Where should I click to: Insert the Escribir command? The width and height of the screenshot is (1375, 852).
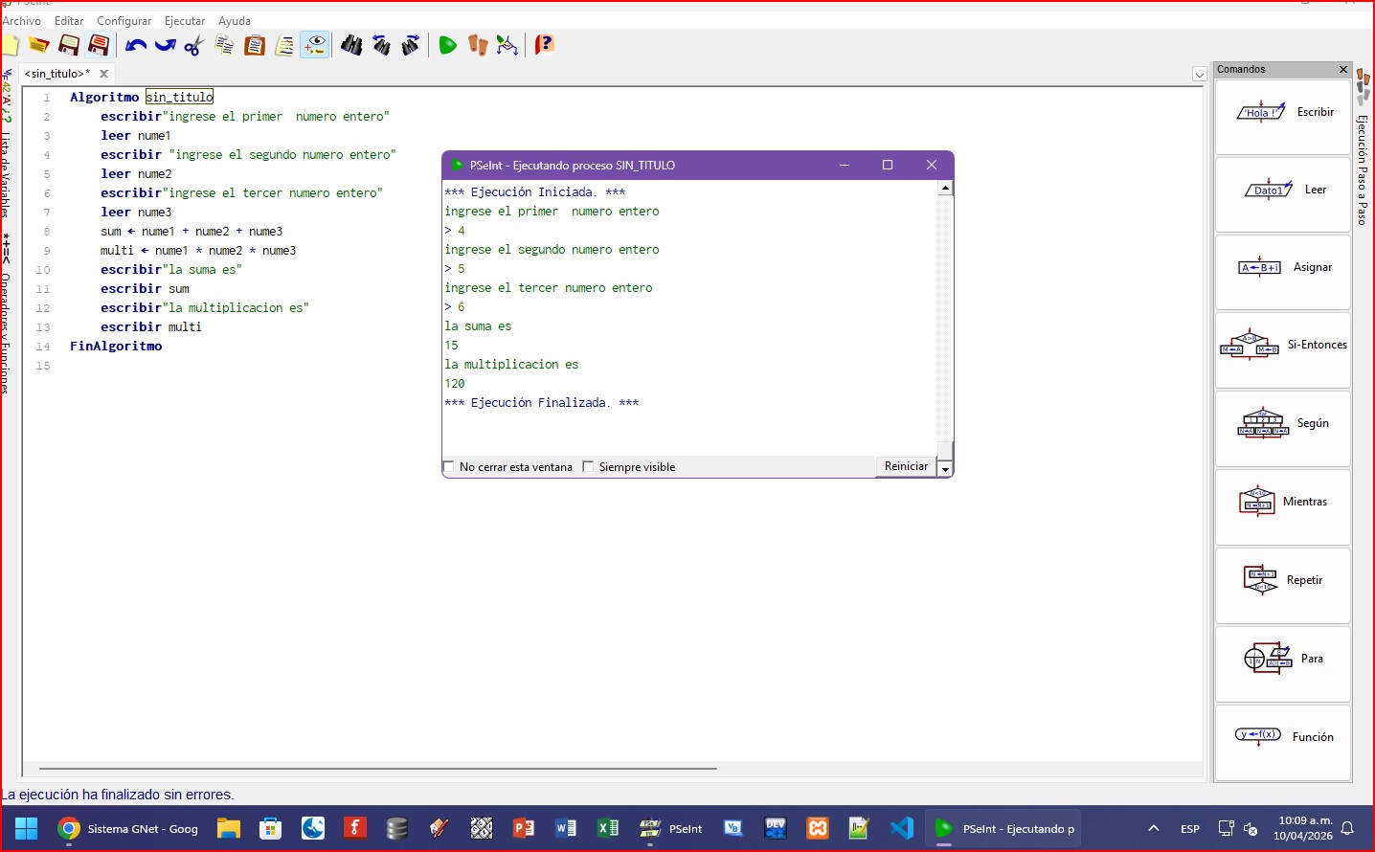[1282, 113]
